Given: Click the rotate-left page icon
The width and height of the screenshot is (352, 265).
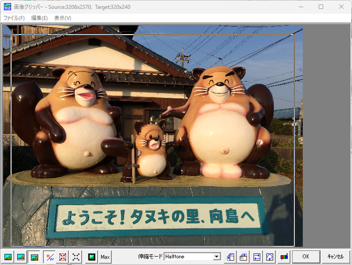Looking at the screenshot, I should pos(230,257).
